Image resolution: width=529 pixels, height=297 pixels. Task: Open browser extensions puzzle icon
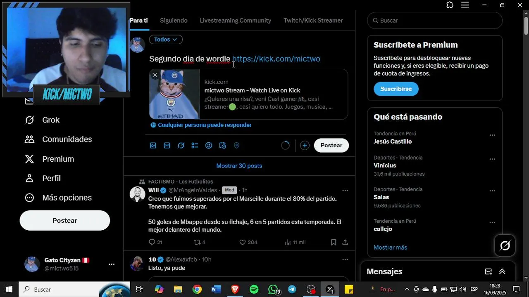pyautogui.click(x=450, y=5)
